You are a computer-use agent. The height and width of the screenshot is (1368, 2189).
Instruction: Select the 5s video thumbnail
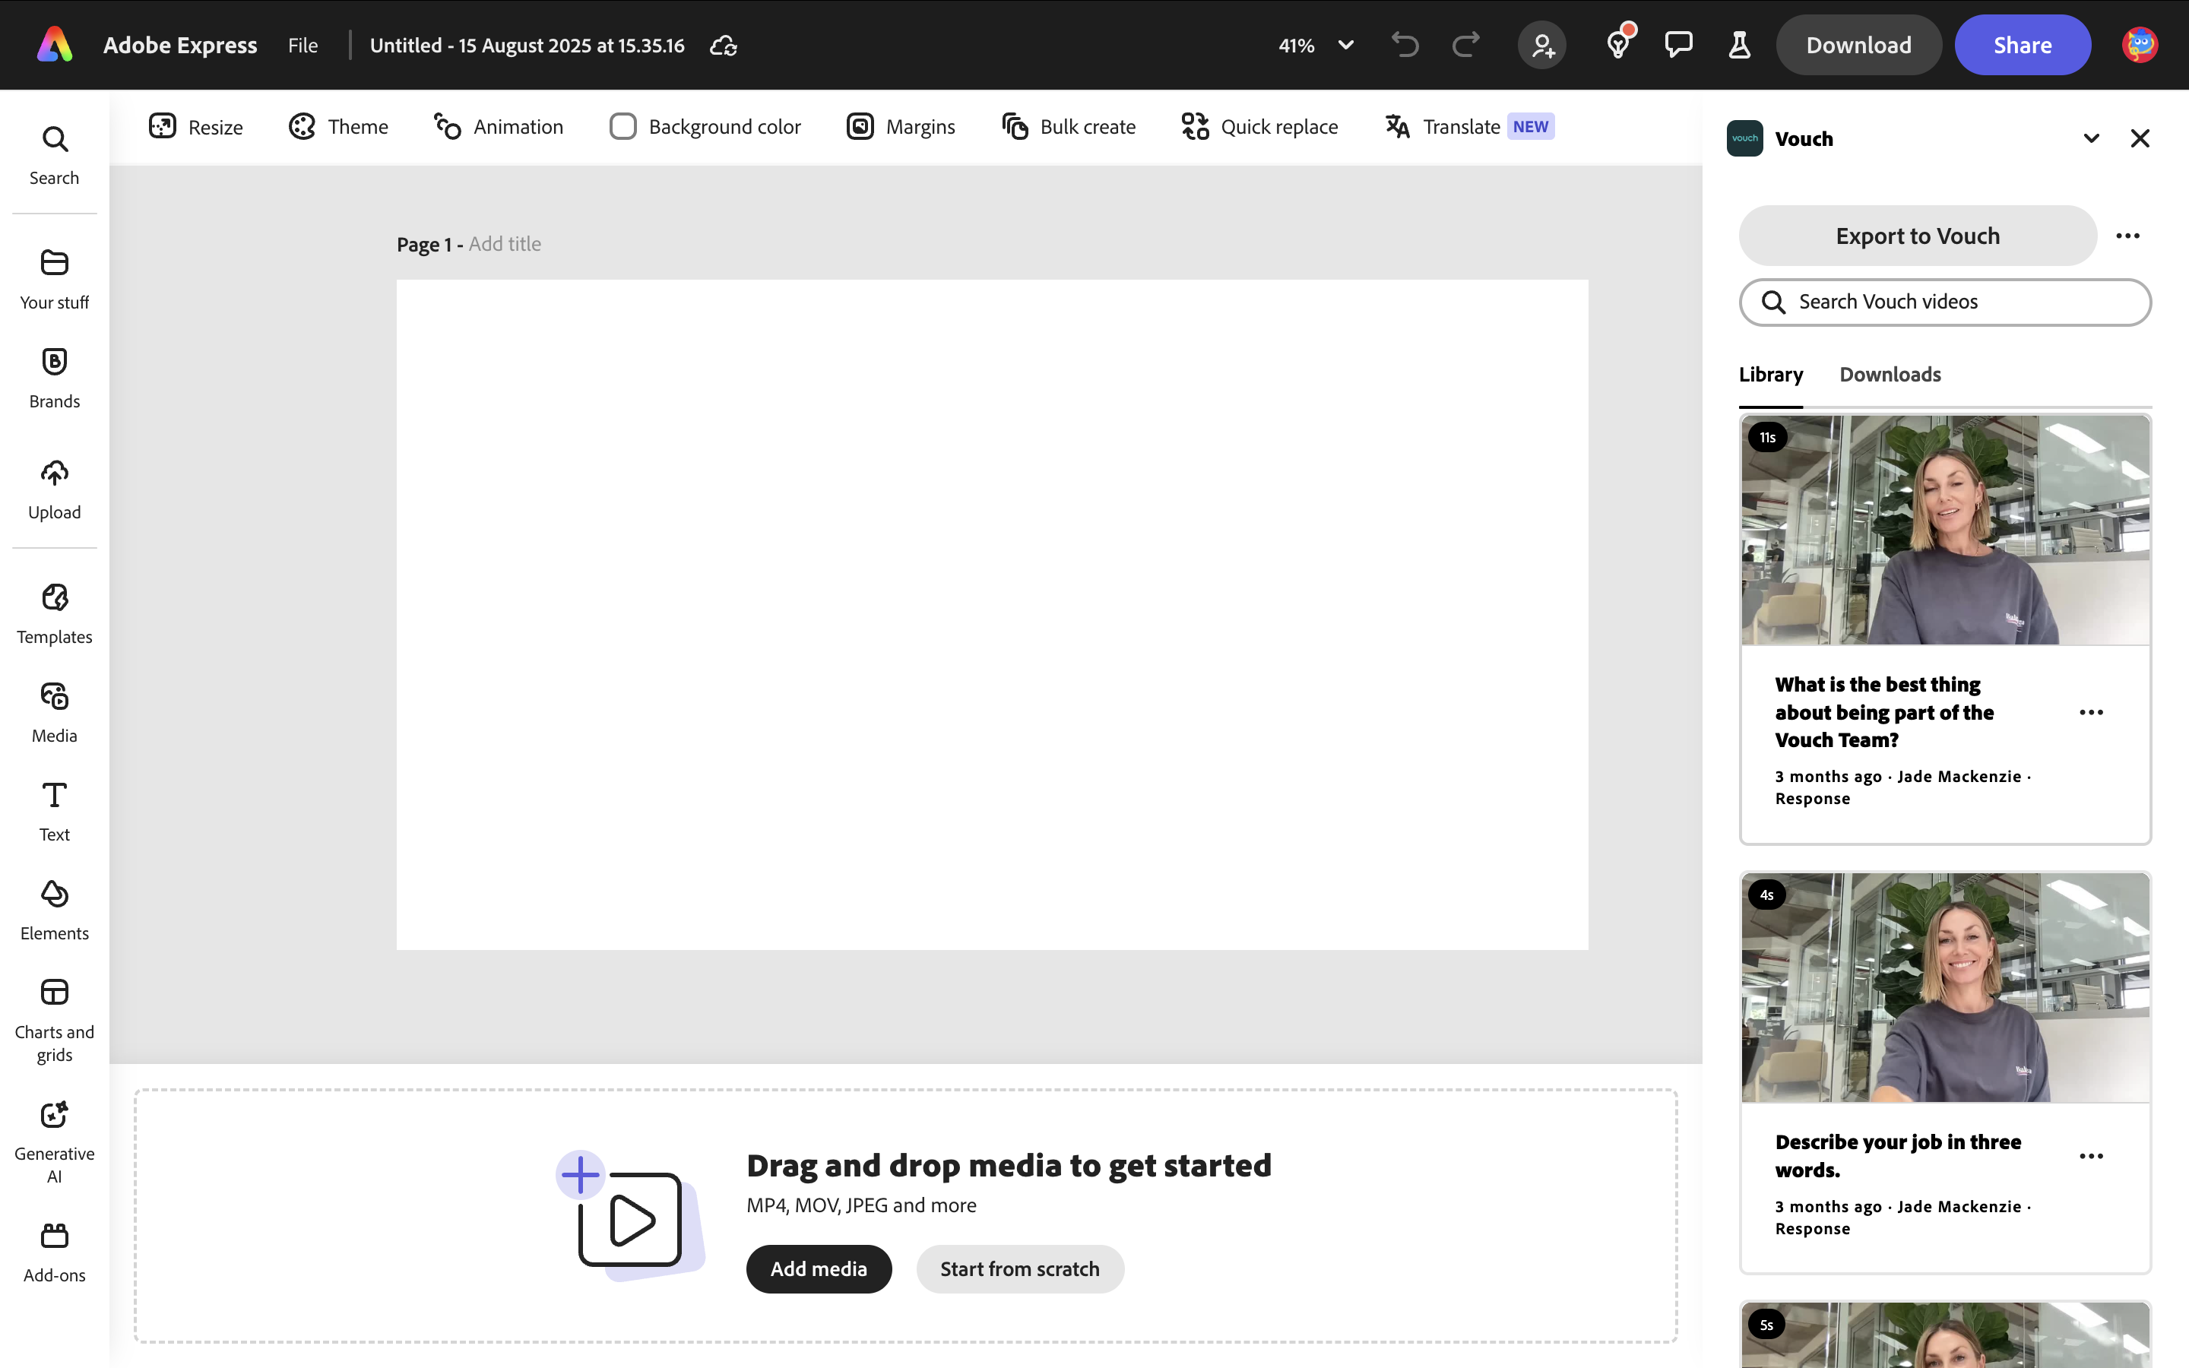pos(1945,1335)
